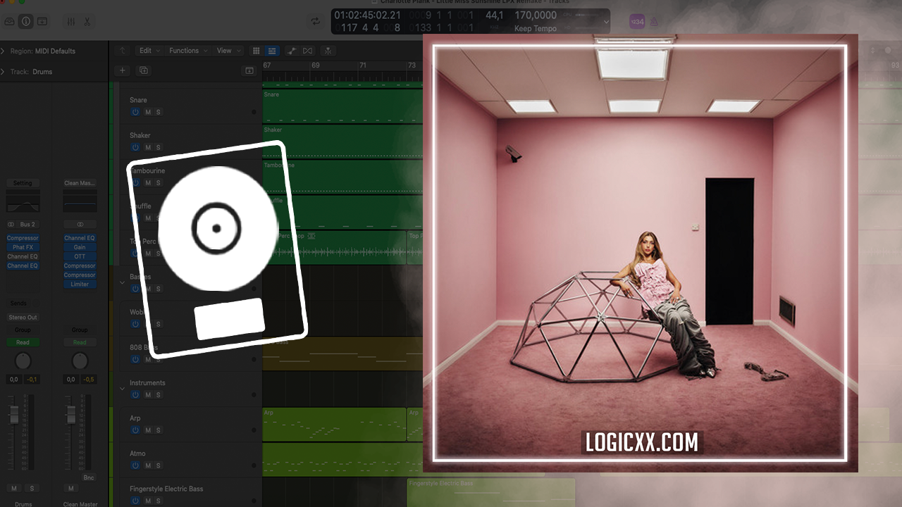Show automation curve icon
902x507 pixels.
(292, 51)
